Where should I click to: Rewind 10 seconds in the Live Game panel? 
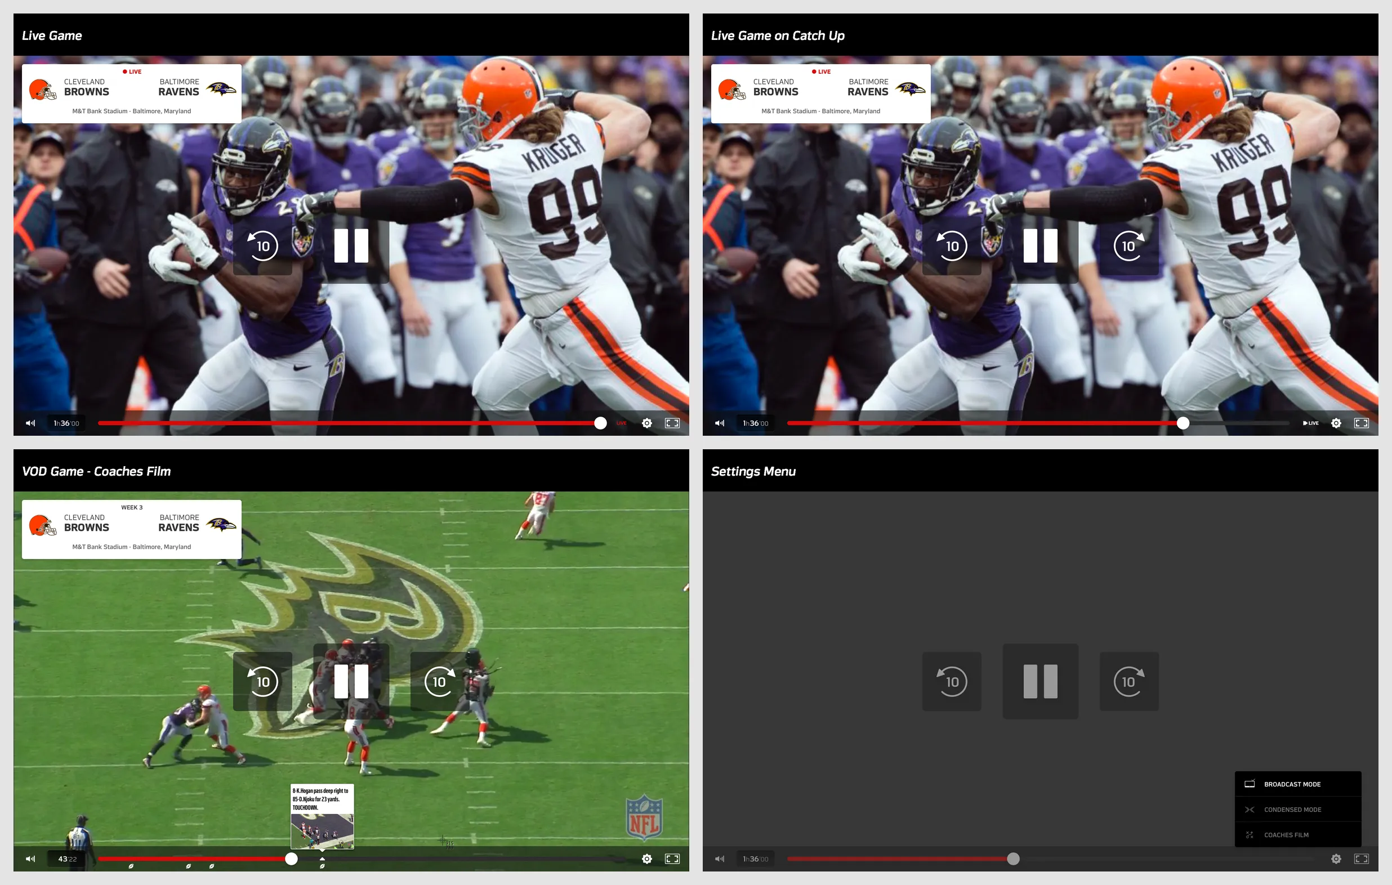click(262, 245)
